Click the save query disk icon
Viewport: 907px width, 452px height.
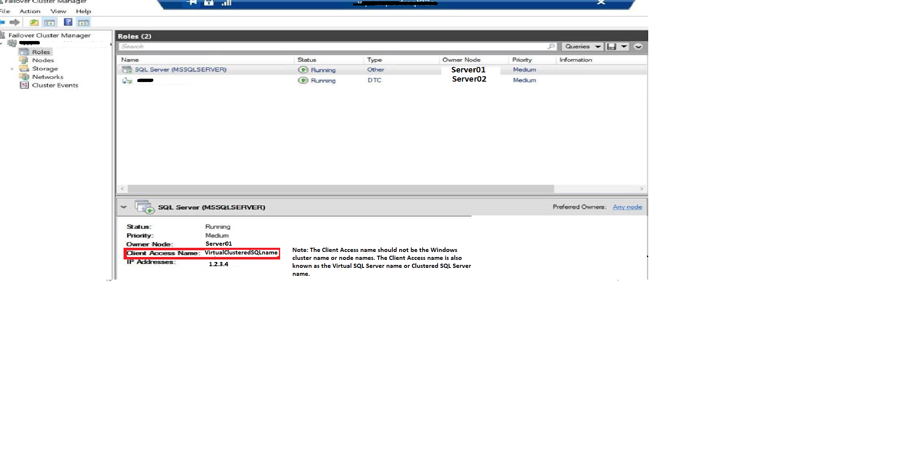pyautogui.click(x=611, y=46)
